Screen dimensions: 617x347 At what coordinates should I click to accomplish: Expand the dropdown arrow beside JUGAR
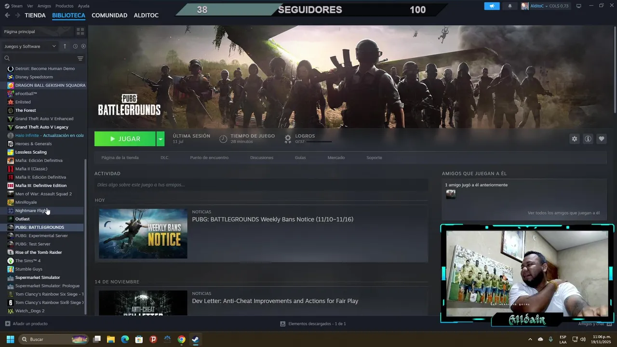pyautogui.click(x=161, y=139)
